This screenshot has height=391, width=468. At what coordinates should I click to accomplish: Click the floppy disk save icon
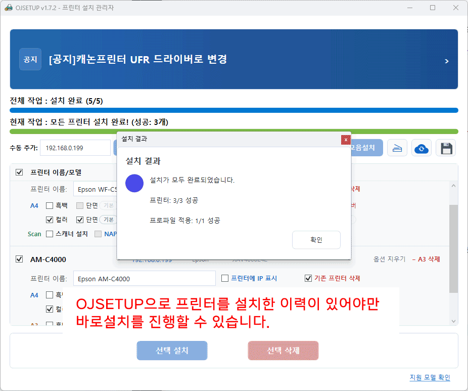(446, 148)
